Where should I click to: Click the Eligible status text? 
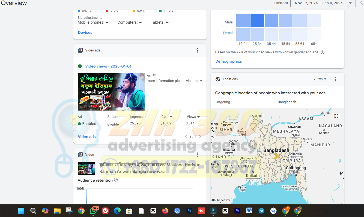pos(113,124)
